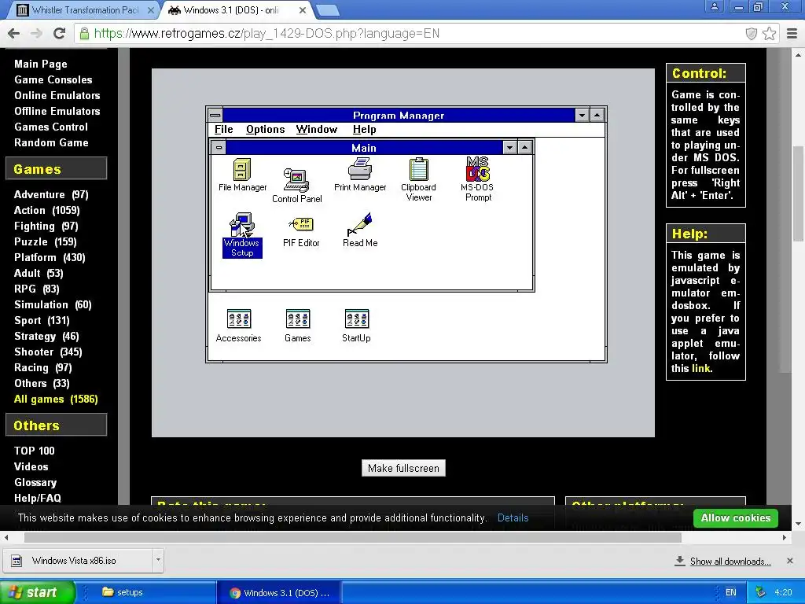Minimize Main window with down arrow
Image resolution: width=805 pixels, height=604 pixels.
[509, 148]
